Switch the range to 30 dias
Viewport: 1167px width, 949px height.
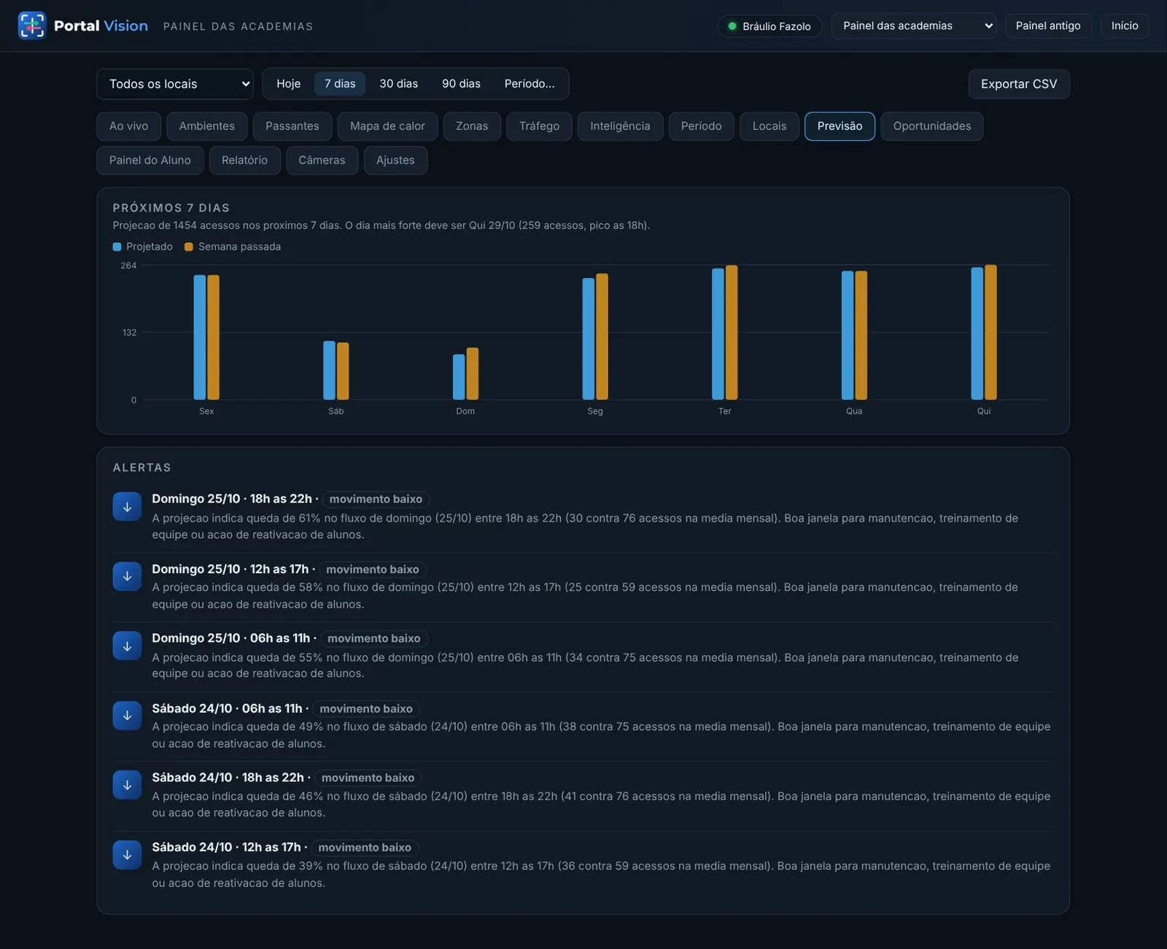pos(398,84)
